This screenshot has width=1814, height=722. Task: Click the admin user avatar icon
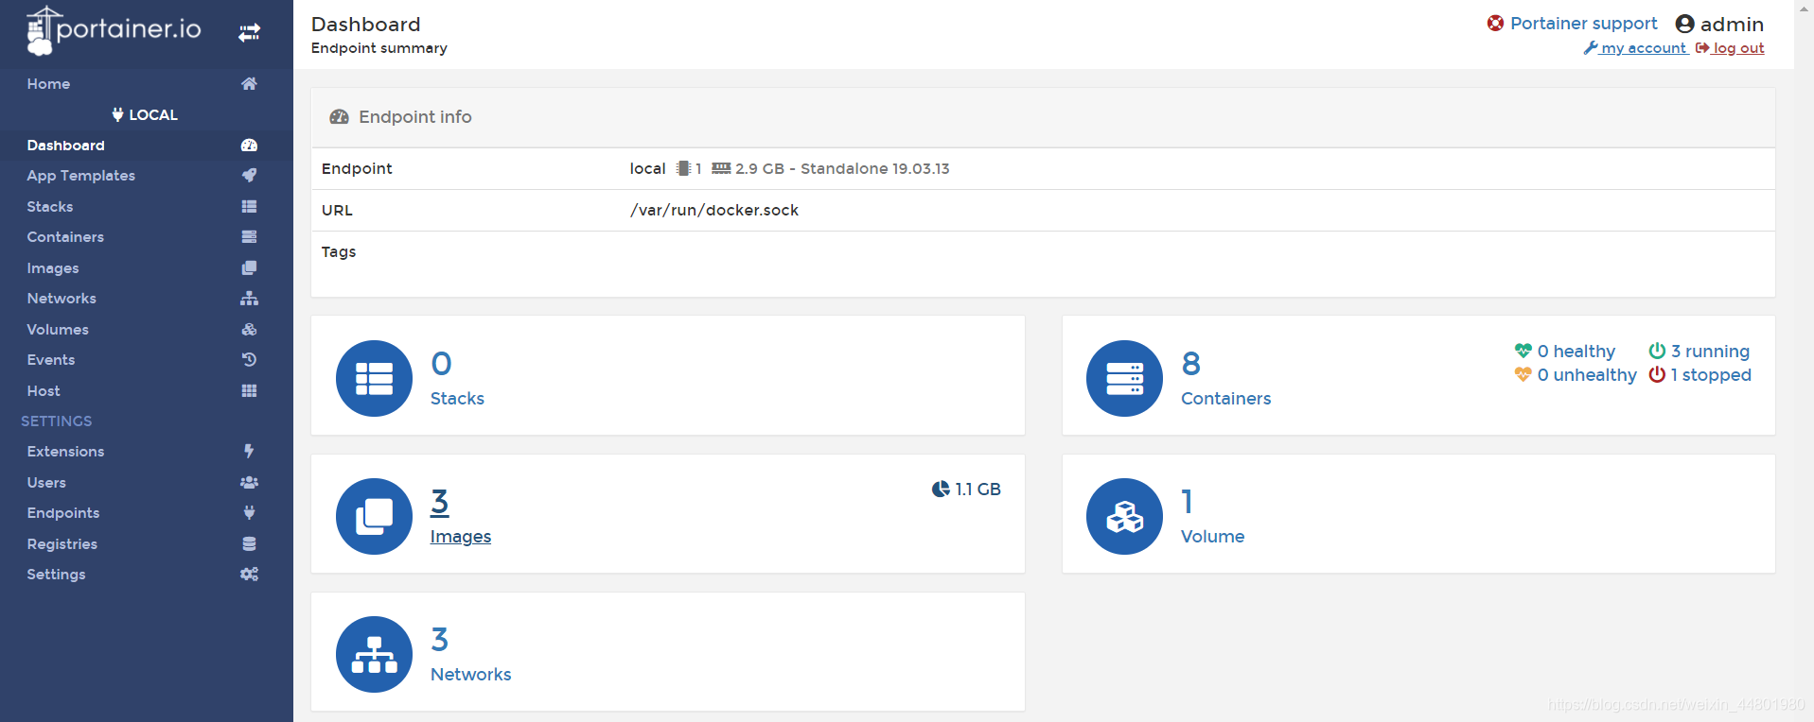click(1684, 24)
